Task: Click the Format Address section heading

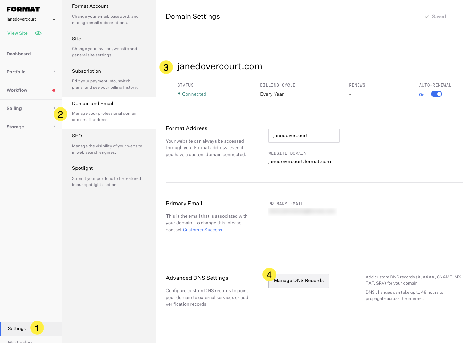Action: click(187, 128)
